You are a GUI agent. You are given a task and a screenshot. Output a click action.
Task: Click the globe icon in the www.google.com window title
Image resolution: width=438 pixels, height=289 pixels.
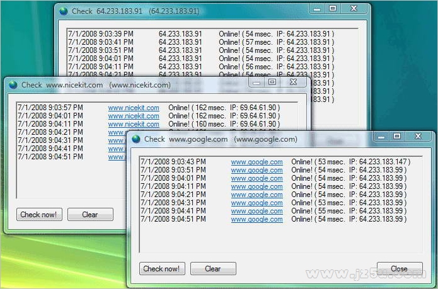136,139
